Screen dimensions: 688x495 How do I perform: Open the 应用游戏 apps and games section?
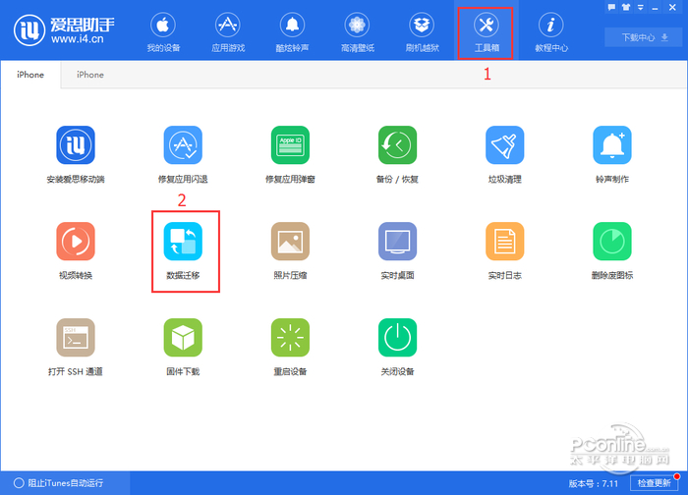click(228, 32)
